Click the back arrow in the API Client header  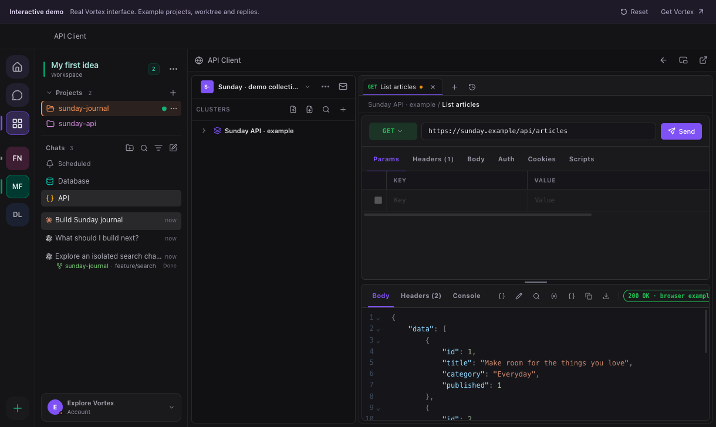click(664, 60)
